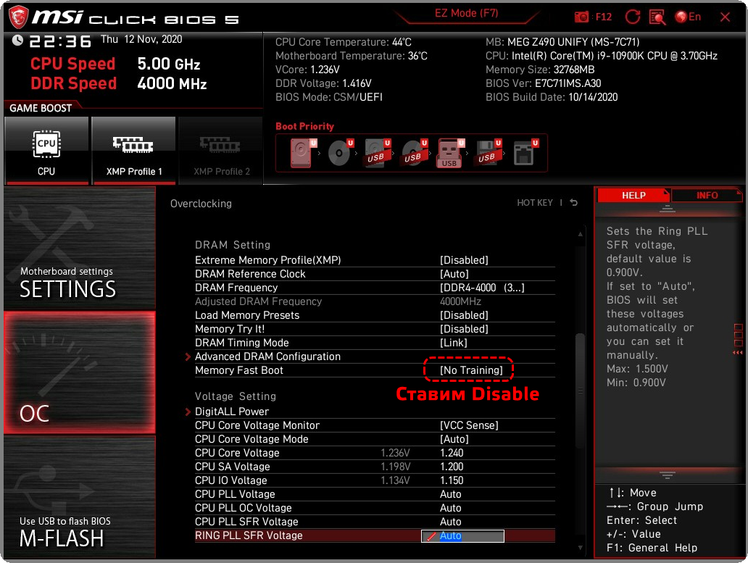Viewport: 748px width, 563px height.
Task: Close the BIOS with the X icon
Action: [725, 17]
